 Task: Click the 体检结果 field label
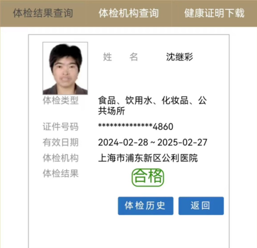click(61, 173)
